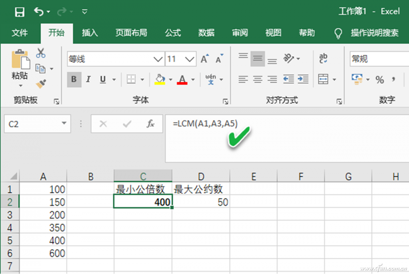The width and height of the screenshot is (409, 274).
Task: Click the wén phonetic guide icon
Action: coord(211,79)
